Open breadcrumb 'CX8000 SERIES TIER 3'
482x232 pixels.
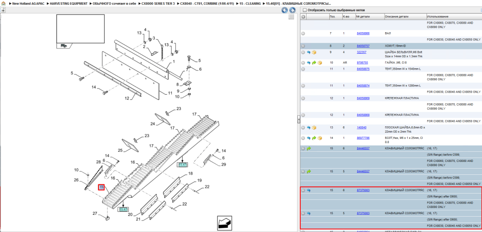(158, 4)
